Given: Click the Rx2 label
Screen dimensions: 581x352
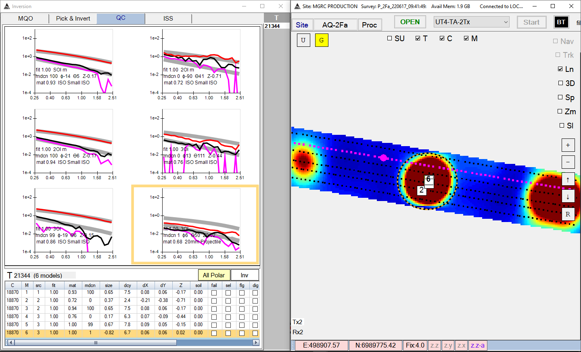Looking at the screenshot, I should [298, 332].
